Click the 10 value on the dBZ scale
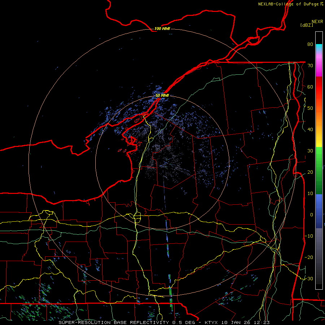Image resolution: width=325 pixels, height=325 pixels. 310,194
